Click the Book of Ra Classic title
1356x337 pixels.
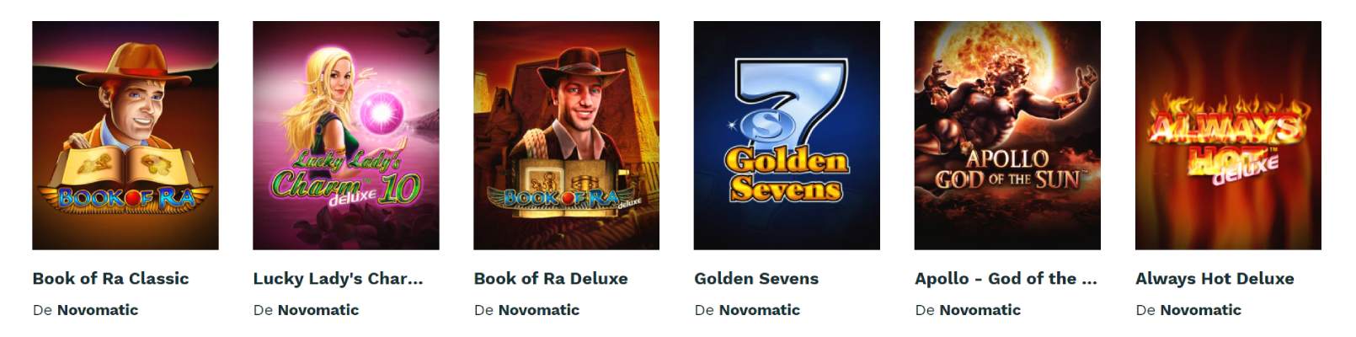pyautogui.click(x=111, y=278)
